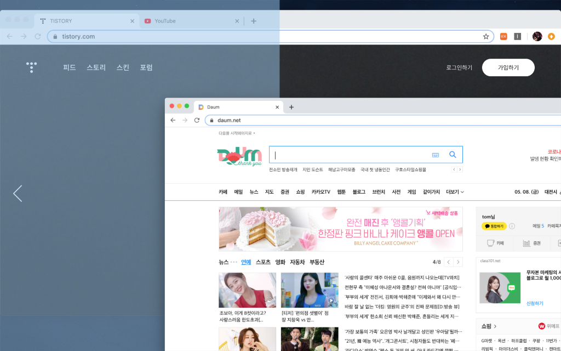Switch to the YouTube tab

pos(191,21)
